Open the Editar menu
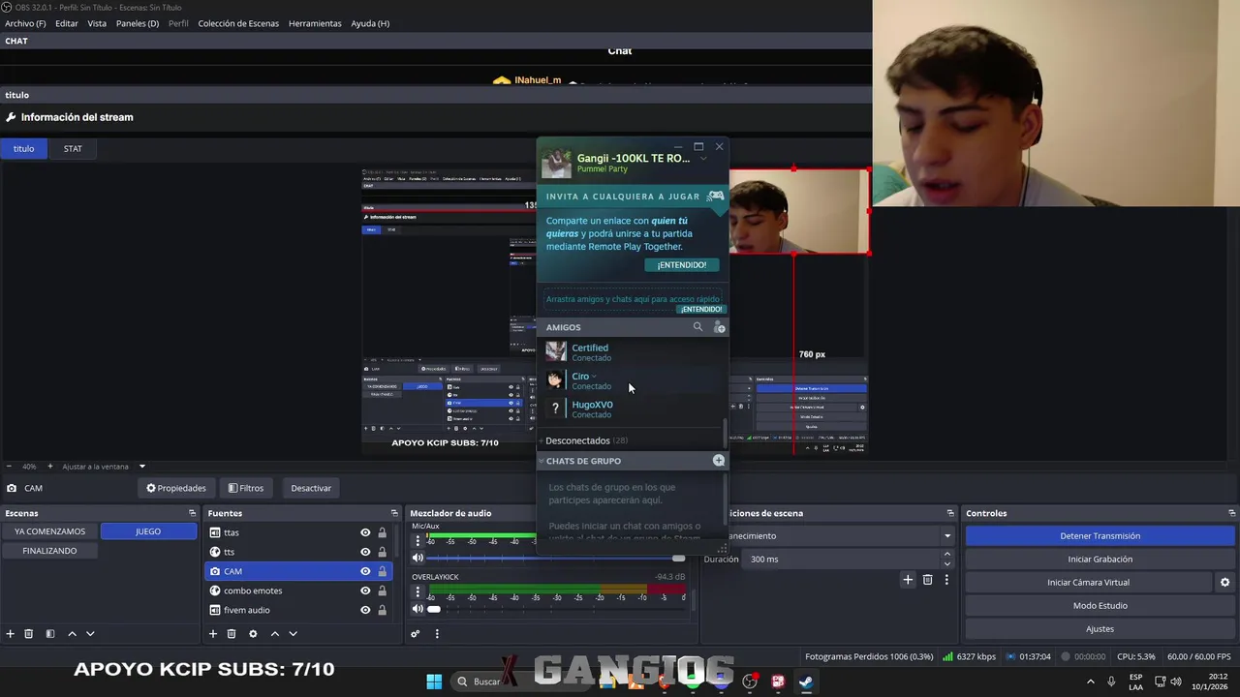This screenshot has height=697, width=1240. tap(67, 23)
